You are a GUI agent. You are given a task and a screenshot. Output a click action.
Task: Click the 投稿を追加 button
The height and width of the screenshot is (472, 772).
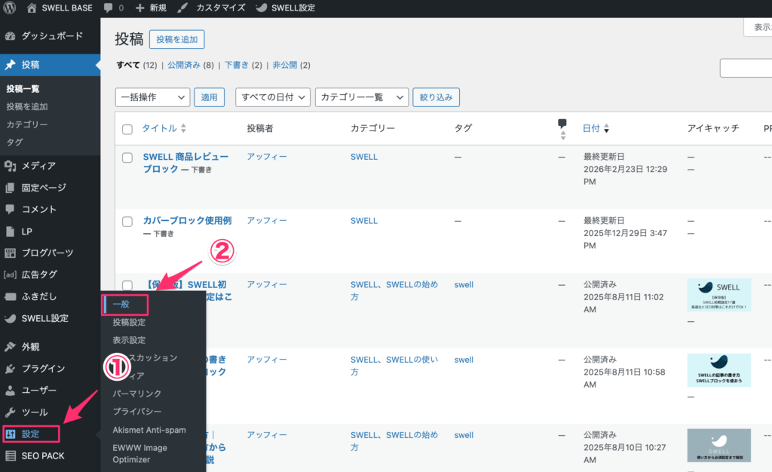click(176, 39)
